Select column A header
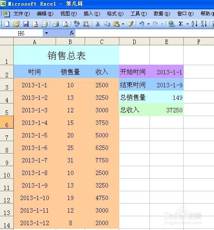The image size is (214, 230). tap(35, 42)
